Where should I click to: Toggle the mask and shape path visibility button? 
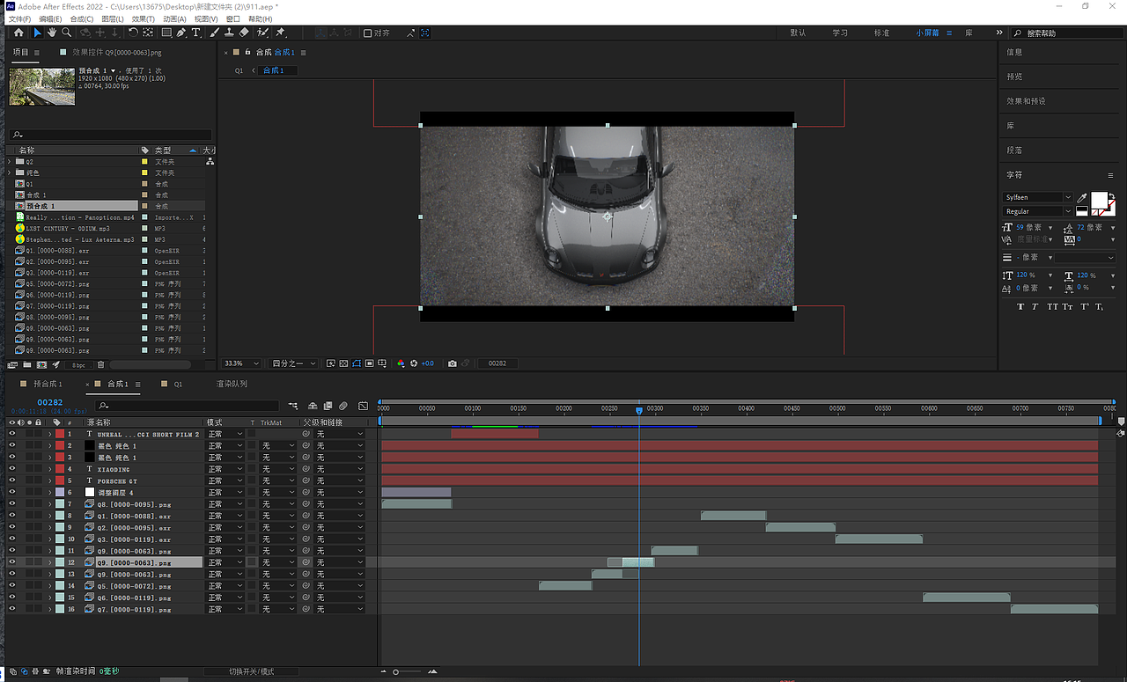[357, 363]
